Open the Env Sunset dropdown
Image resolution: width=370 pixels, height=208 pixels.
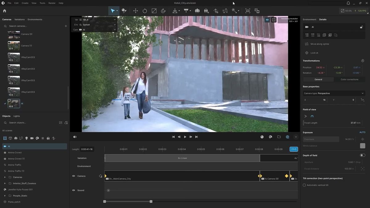click(97, 25)
